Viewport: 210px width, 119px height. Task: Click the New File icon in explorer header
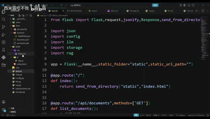19,15
